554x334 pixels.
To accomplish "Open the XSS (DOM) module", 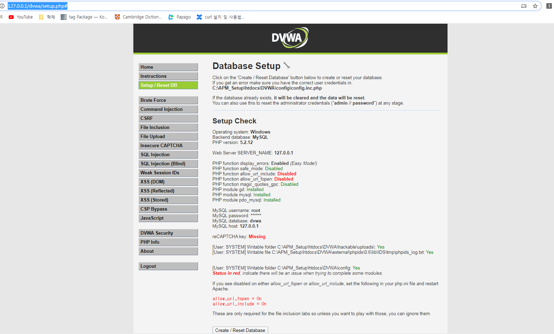I will (x=168, y=182).
